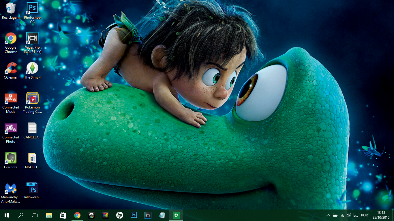Select the Photoshop CC desktop shortcut
The width and height of the screenshot is (394, 221).
tap(32, 8)
